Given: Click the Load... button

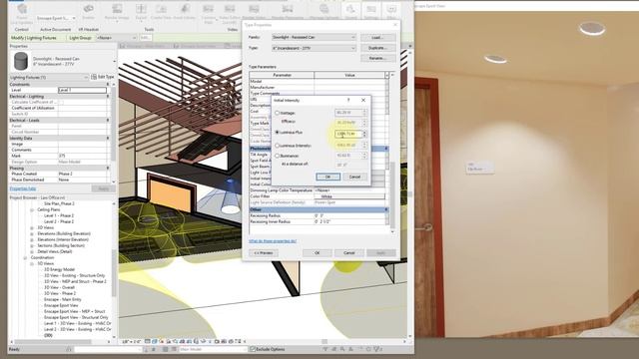Looking at the screenshot, I should pos(377,38).
